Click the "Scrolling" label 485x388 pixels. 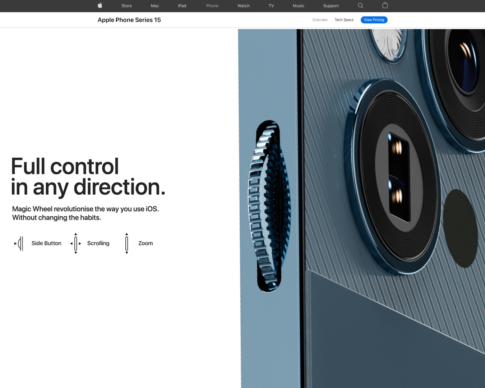click(x=98, y=243)
